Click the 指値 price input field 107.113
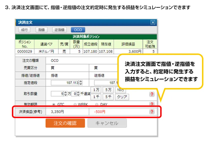 (x=65, y=83)
